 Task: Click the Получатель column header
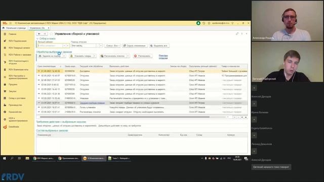click(x=203, y=66)
